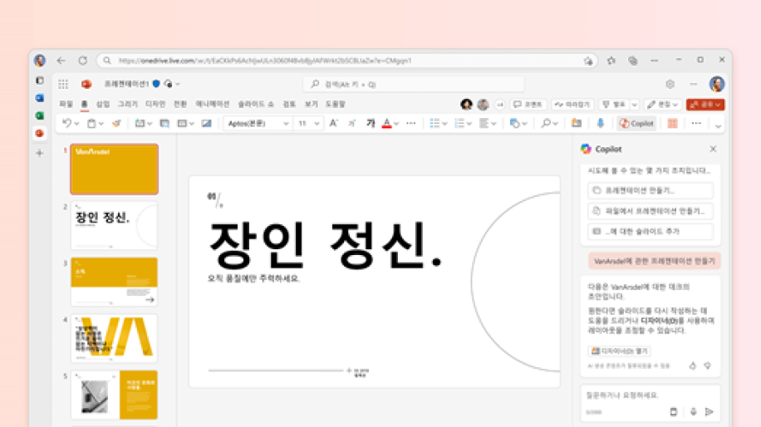Click the insert picture icon in ribbon
The height and width of the screenshot is (427, 761).
(206, 123)
